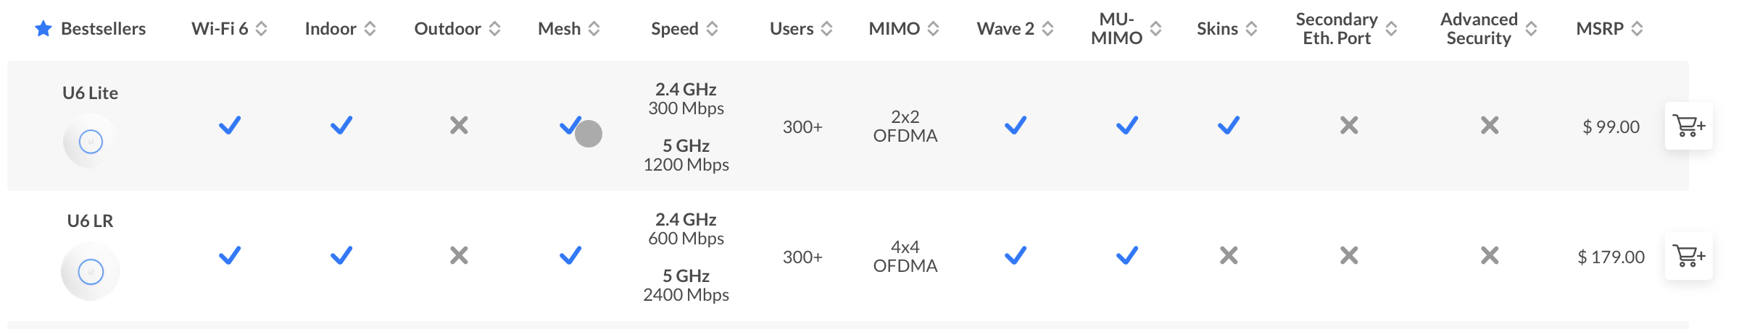Sort by Indoor column arrows
The width and height of the screenshot is (1752, 329).
coord(370,29)
